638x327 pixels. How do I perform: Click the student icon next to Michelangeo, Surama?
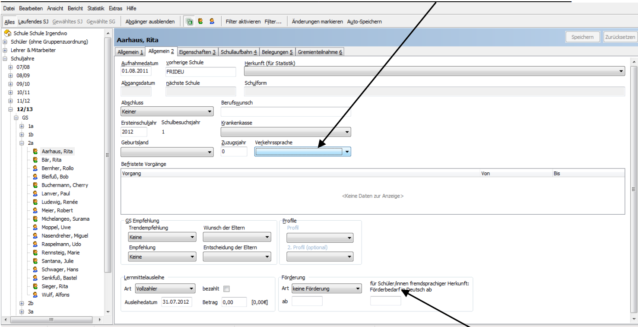tap(35, 219)
